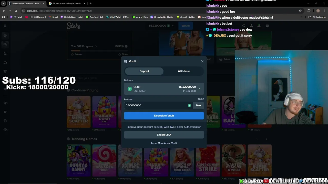328x184 pixels.
Task: Close the Vault modal with the X
Action: [202, 61]
